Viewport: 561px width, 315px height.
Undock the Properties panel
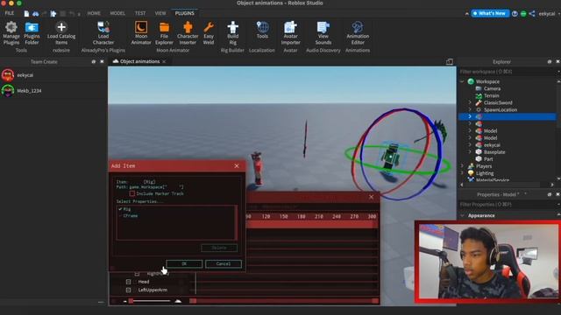click(x=550, y=194)
